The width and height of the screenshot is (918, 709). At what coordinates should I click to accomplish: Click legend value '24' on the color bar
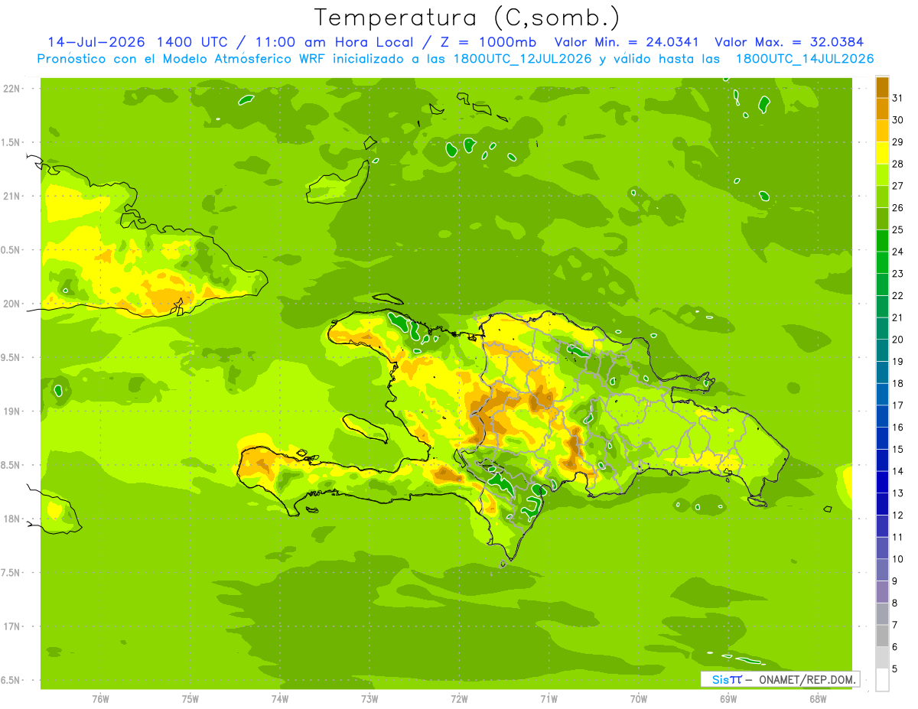(x=897, y=252)
